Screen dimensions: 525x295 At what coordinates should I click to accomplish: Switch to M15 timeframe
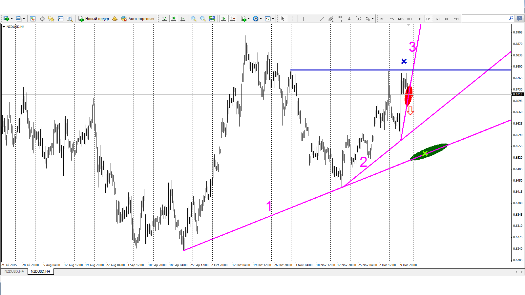point(401,19)
